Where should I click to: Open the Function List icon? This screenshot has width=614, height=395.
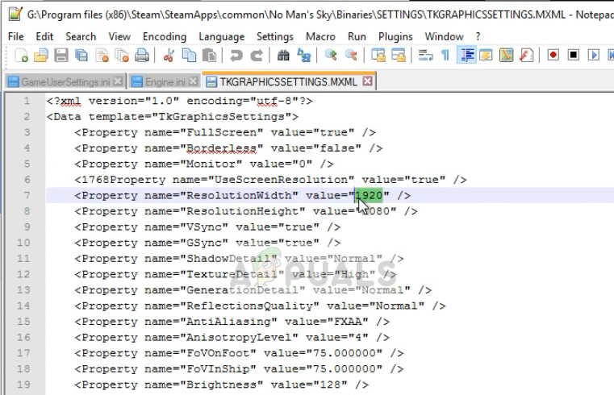tap(527, 56)
